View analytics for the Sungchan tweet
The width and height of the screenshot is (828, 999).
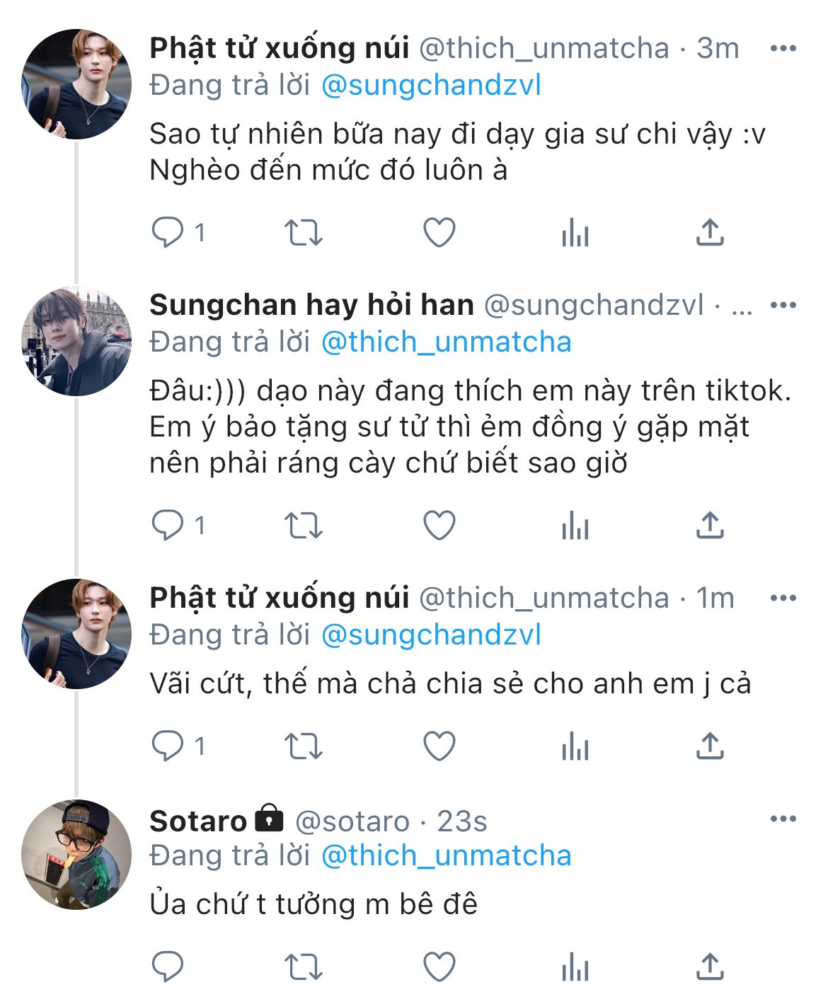pos(575,526)
